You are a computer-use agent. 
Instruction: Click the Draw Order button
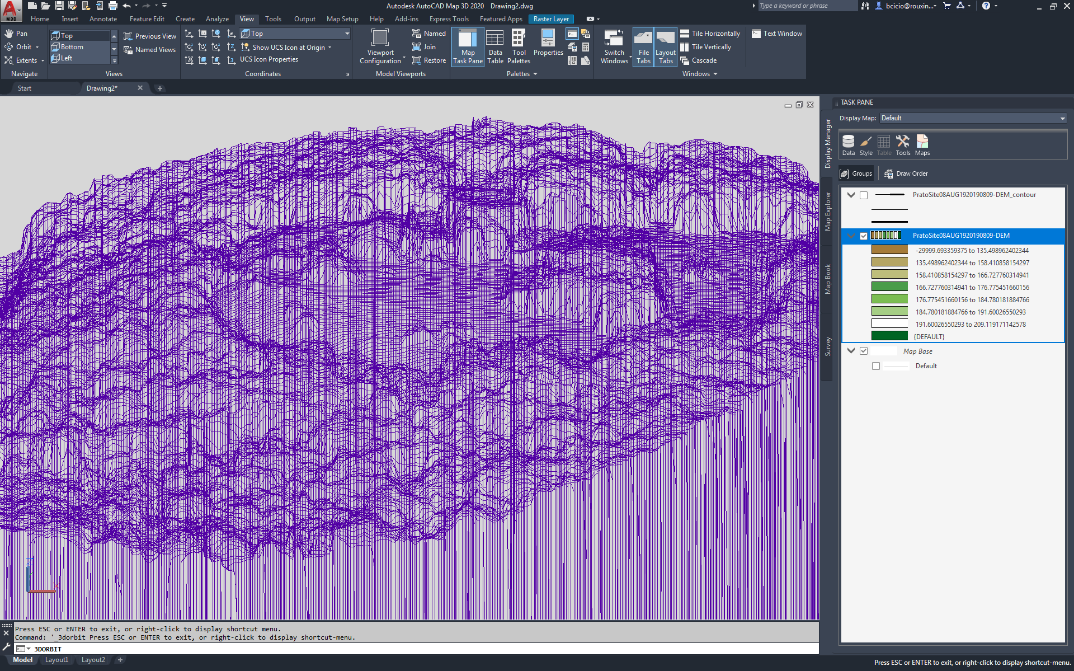click(x=906, y=173)
